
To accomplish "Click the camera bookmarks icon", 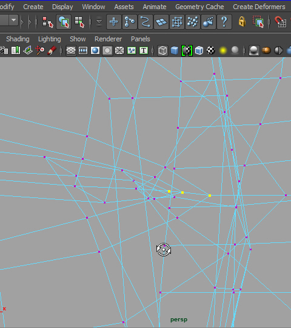I will [16, 50].
